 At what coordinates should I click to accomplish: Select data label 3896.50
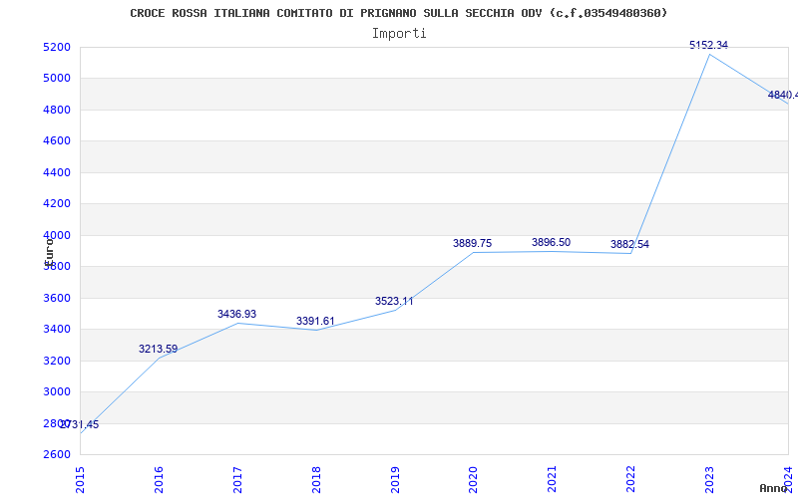[552, 242]
